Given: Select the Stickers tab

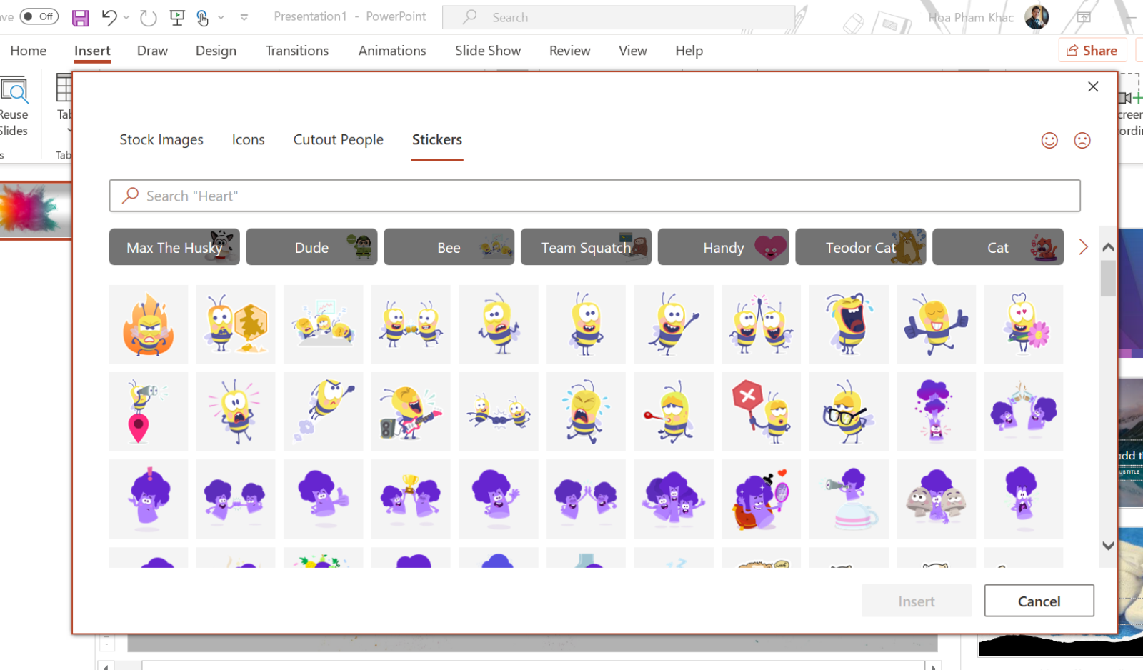Looking at the screenshot, I should pyautogui.click(x=437, y=140).
